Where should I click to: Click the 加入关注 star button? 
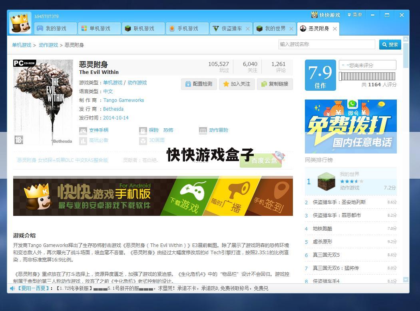237,84
